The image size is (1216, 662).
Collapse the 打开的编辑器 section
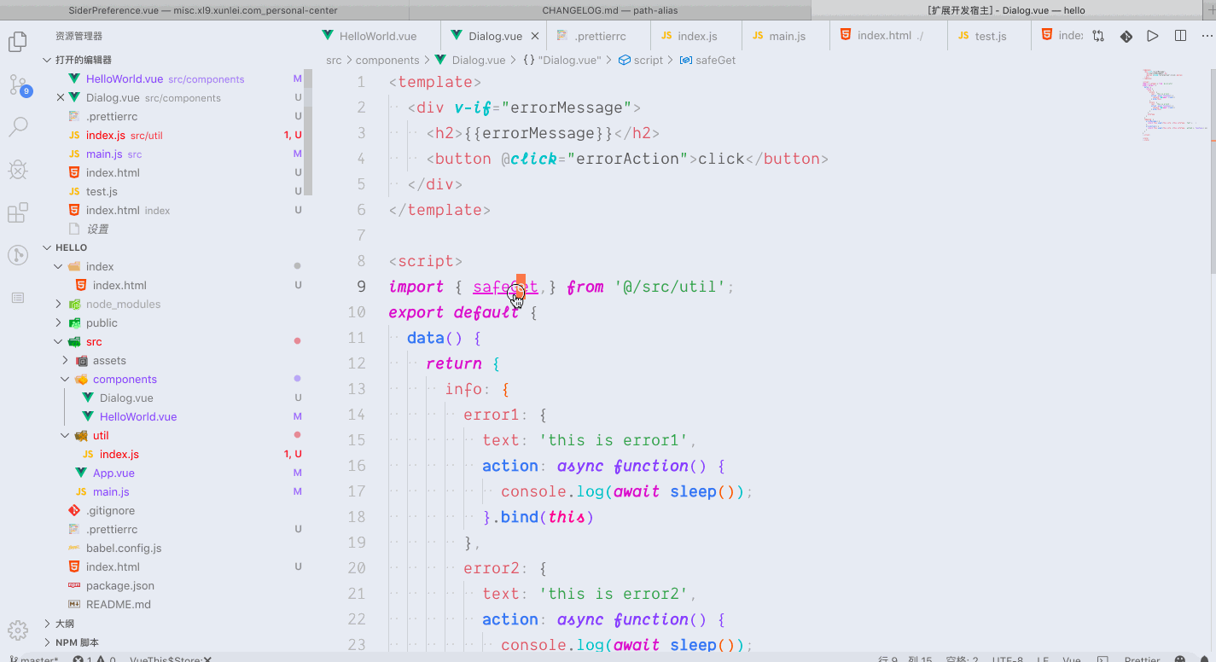[x=47, y=60]
